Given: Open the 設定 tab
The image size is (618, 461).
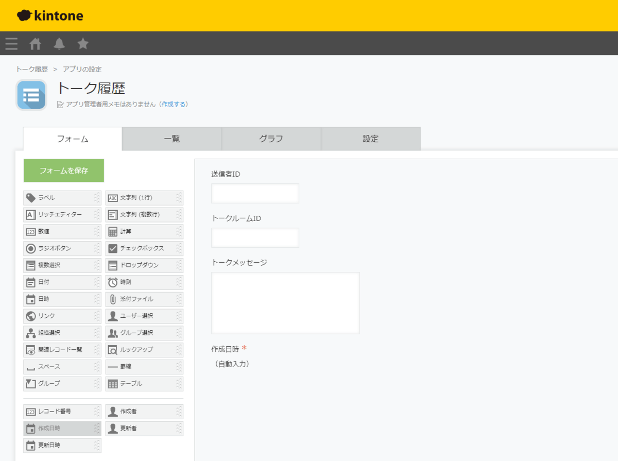Looking at the screenshot, I should click(370, 139).
